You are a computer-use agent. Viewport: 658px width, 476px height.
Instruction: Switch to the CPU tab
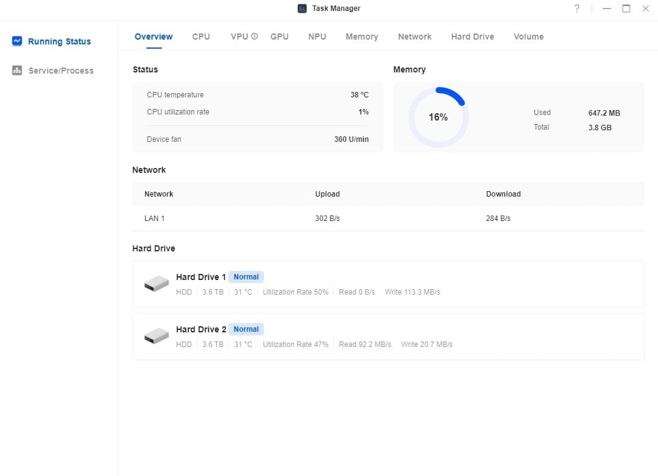pyautogui.click(x=201, y=37)
